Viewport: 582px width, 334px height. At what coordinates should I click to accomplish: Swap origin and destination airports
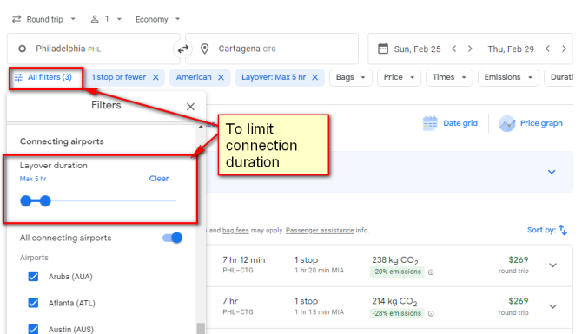182,49
